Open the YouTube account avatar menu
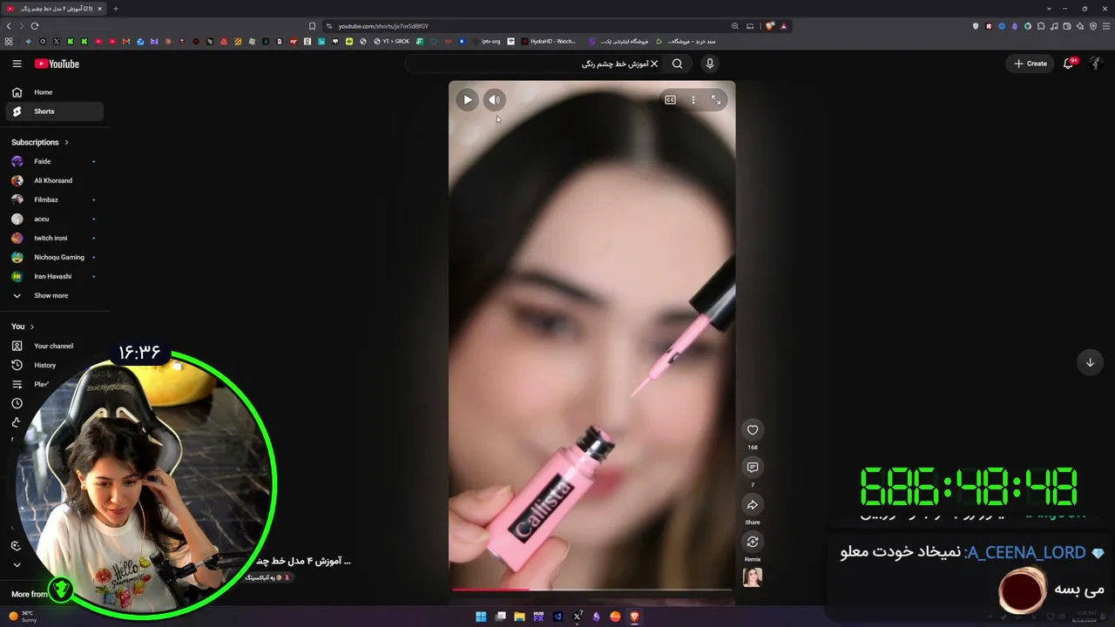1115x627 pixels. [1096, 64]
